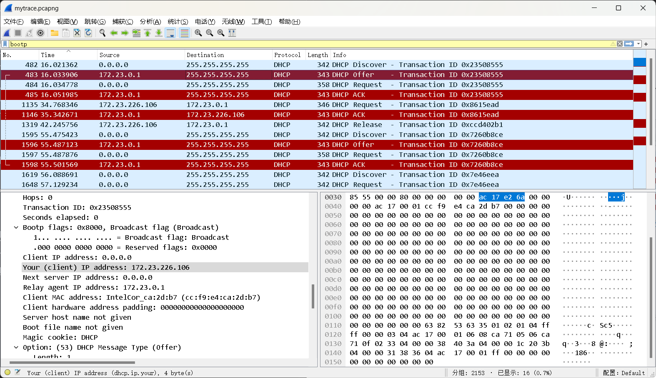This screenshot has height=378, width=656.
Task: Collapse the Option (53) DHCP Message Type node
Action: [16, 347]
